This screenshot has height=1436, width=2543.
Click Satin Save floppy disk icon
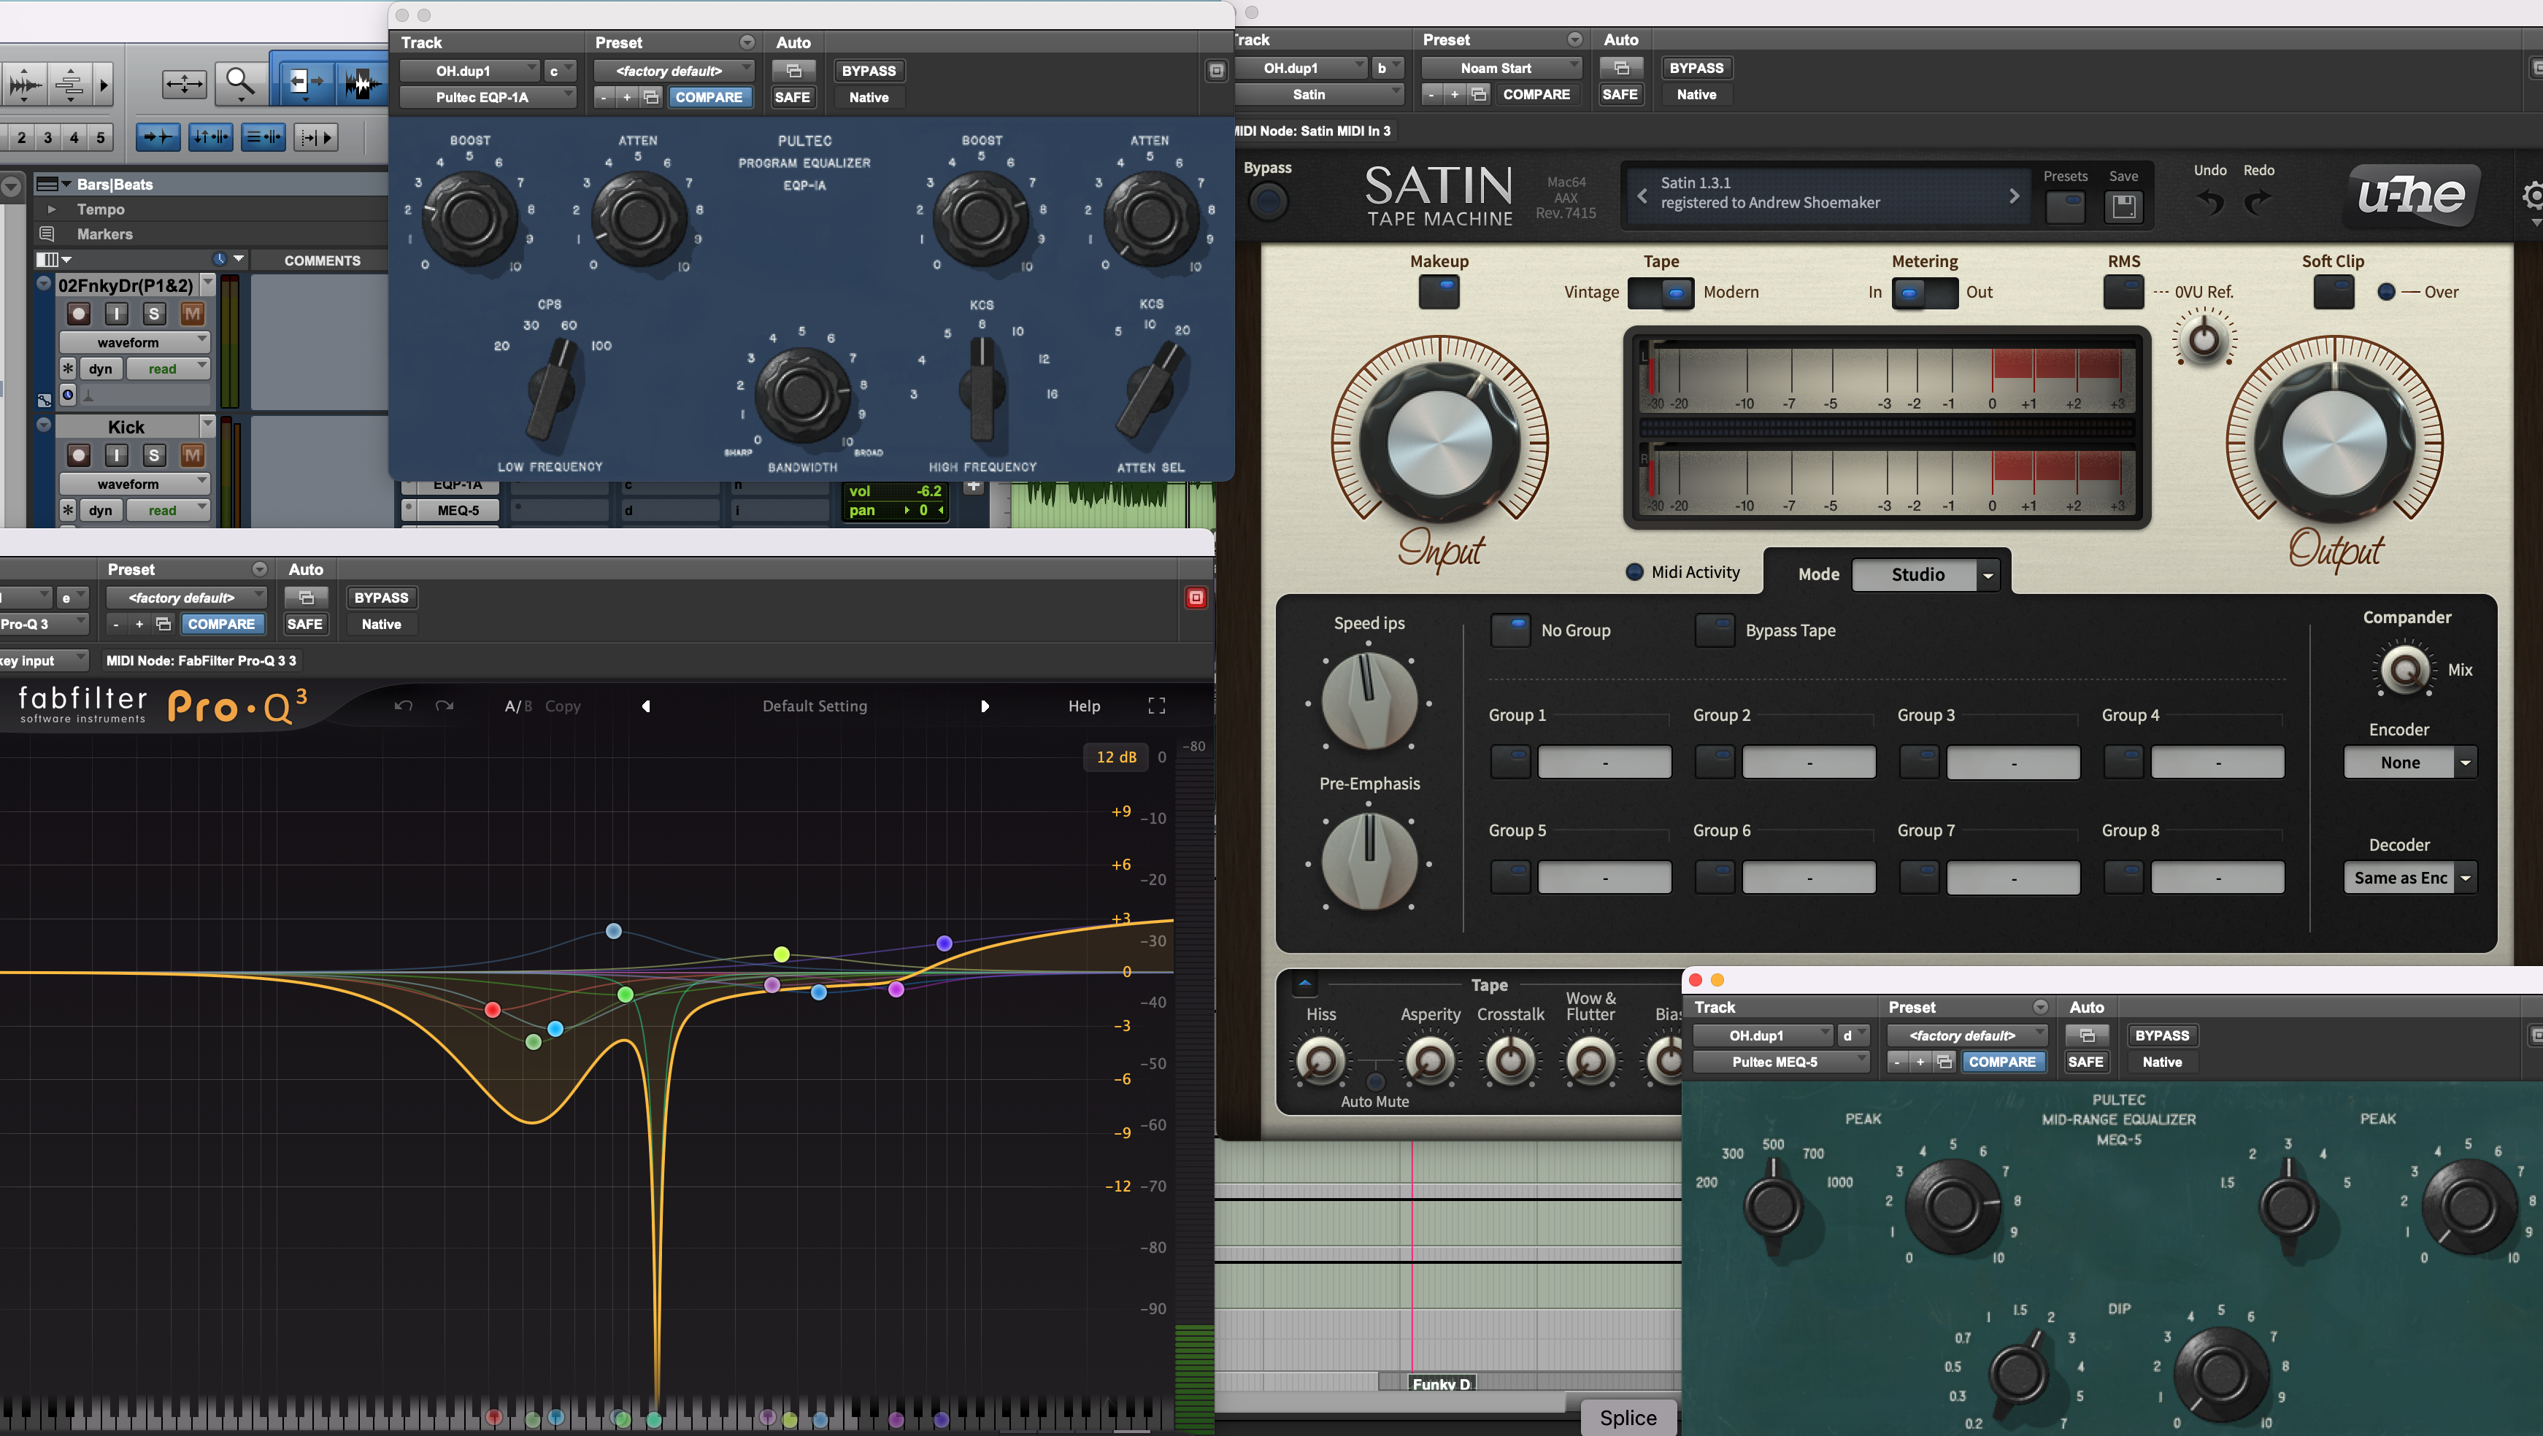(2123, 205)
